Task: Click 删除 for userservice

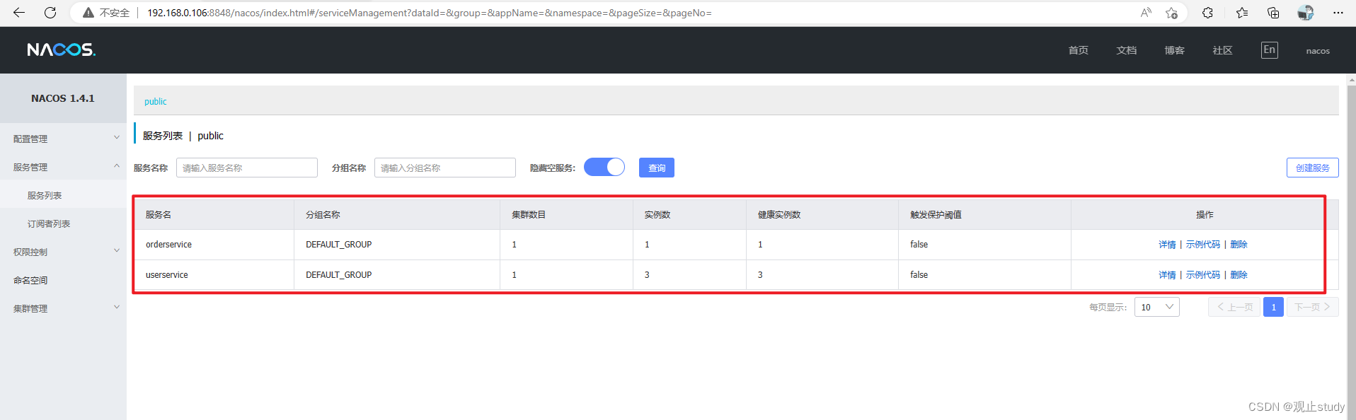Action: click(x=1239, y=275)
